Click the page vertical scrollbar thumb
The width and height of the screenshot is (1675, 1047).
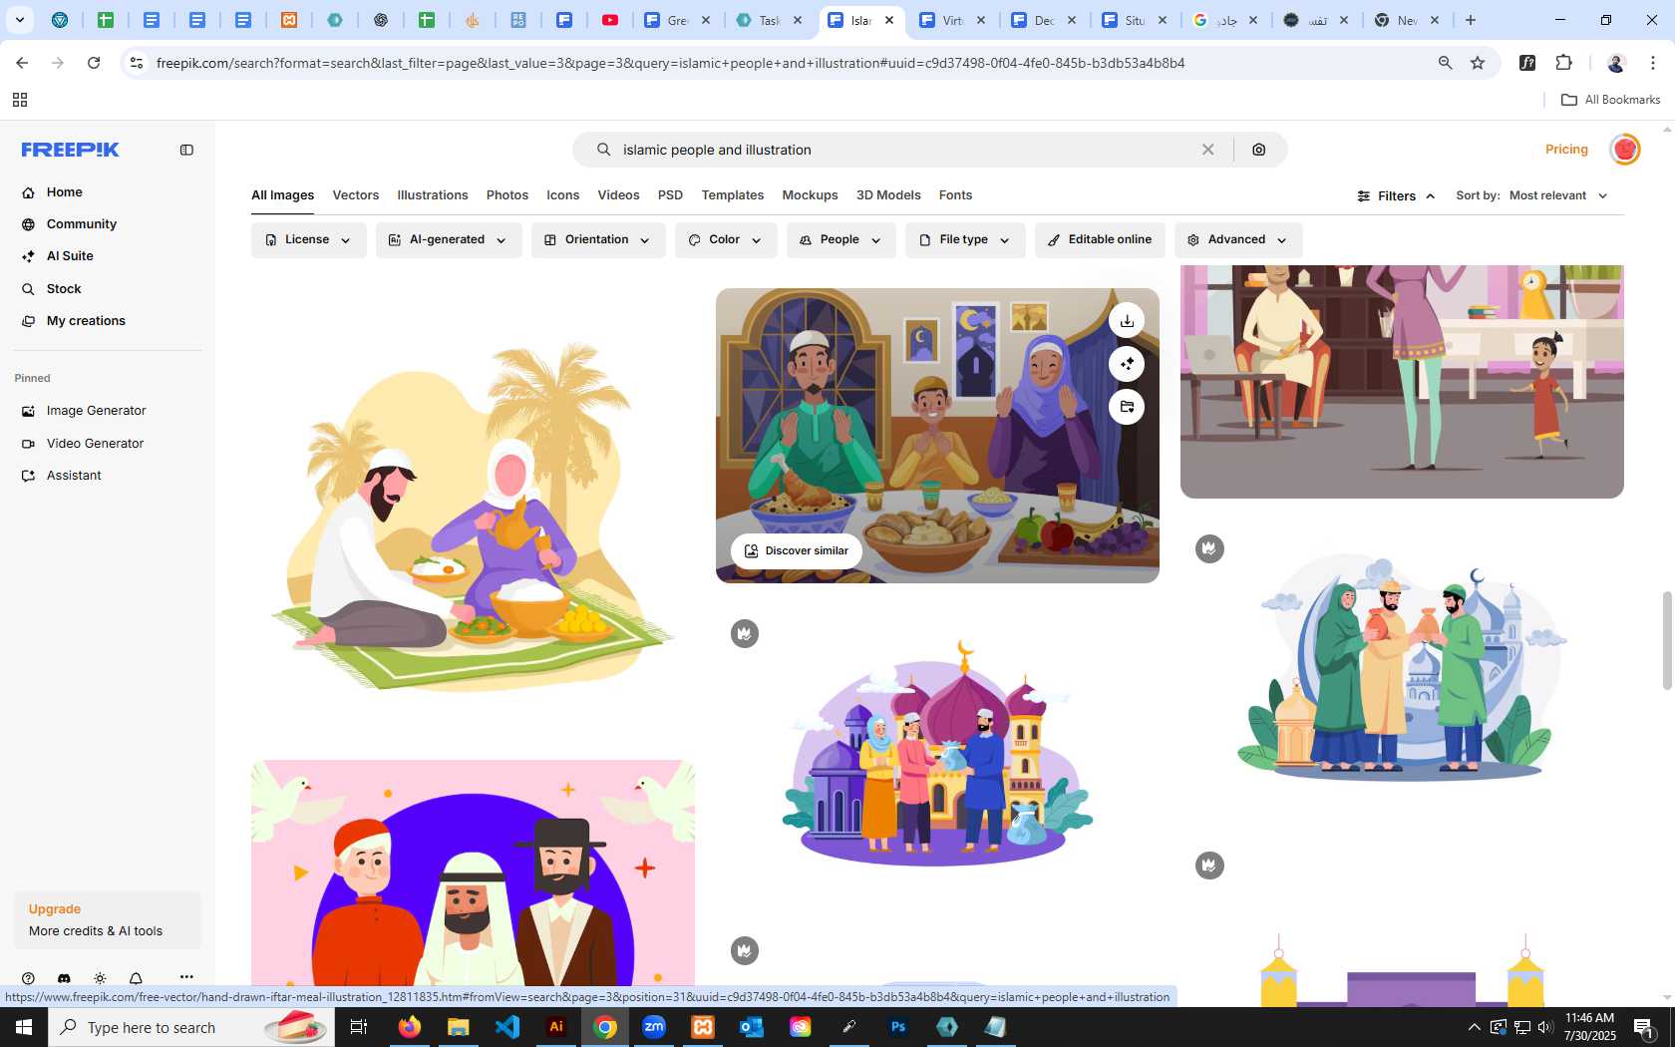pos(1667,640)
